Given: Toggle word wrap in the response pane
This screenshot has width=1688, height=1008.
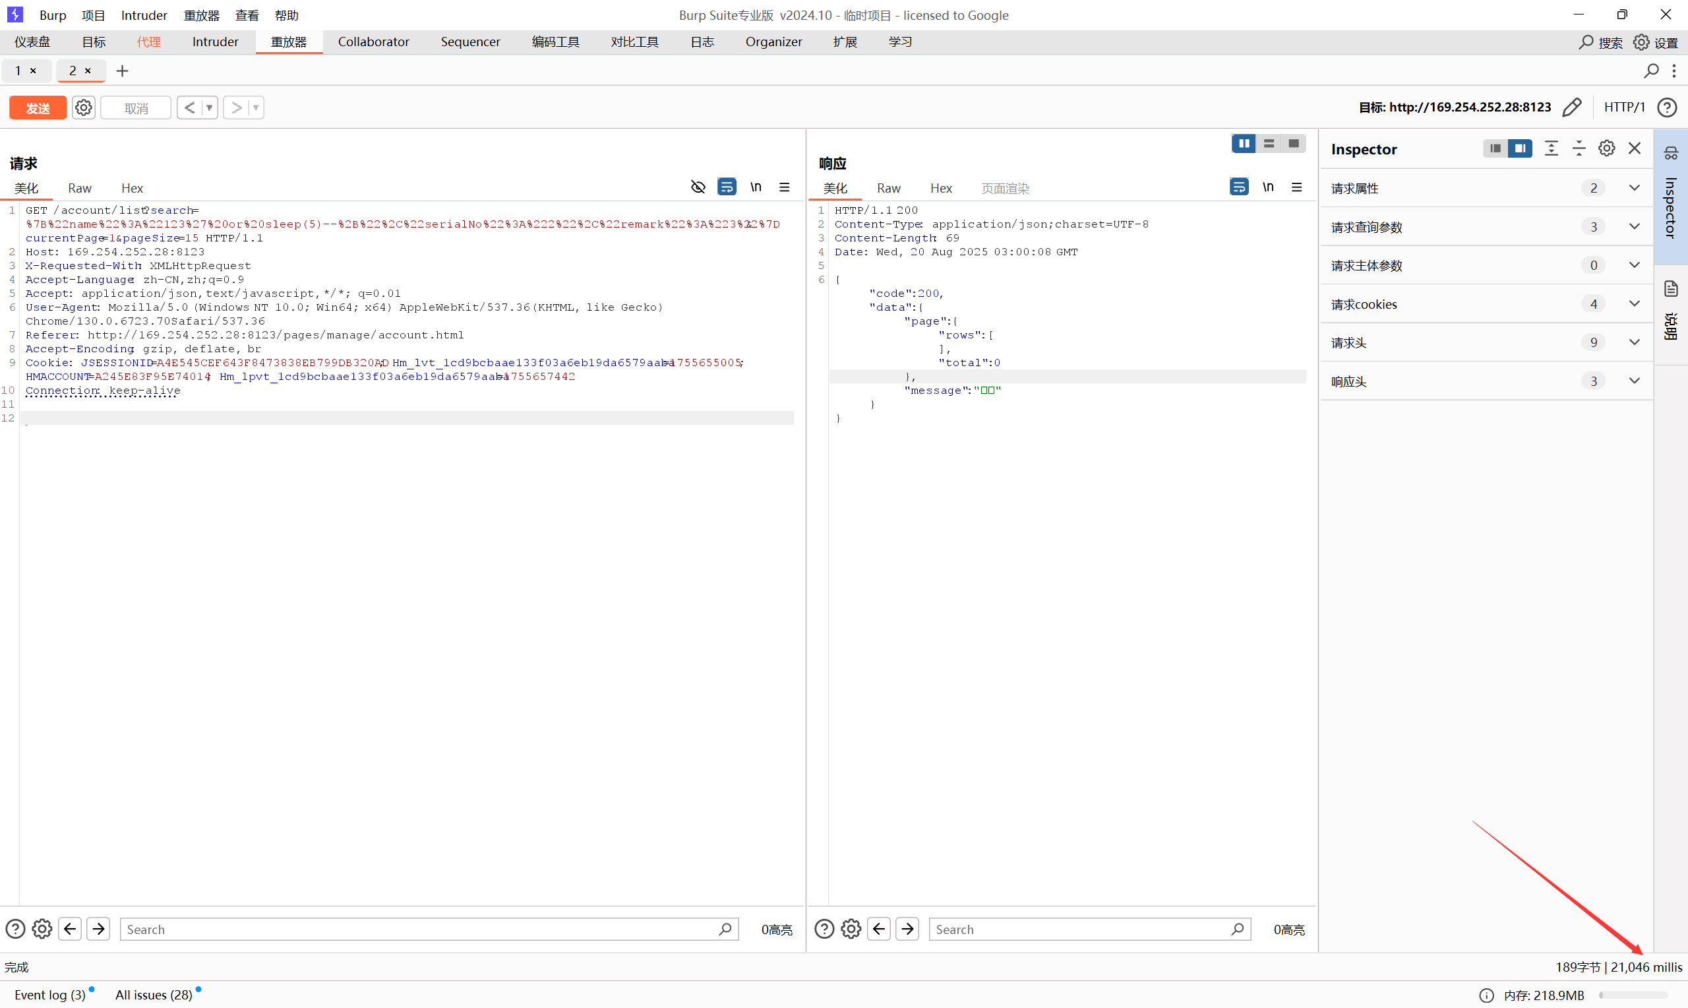Looking at the screenshot, I should tap(1239, 187).
